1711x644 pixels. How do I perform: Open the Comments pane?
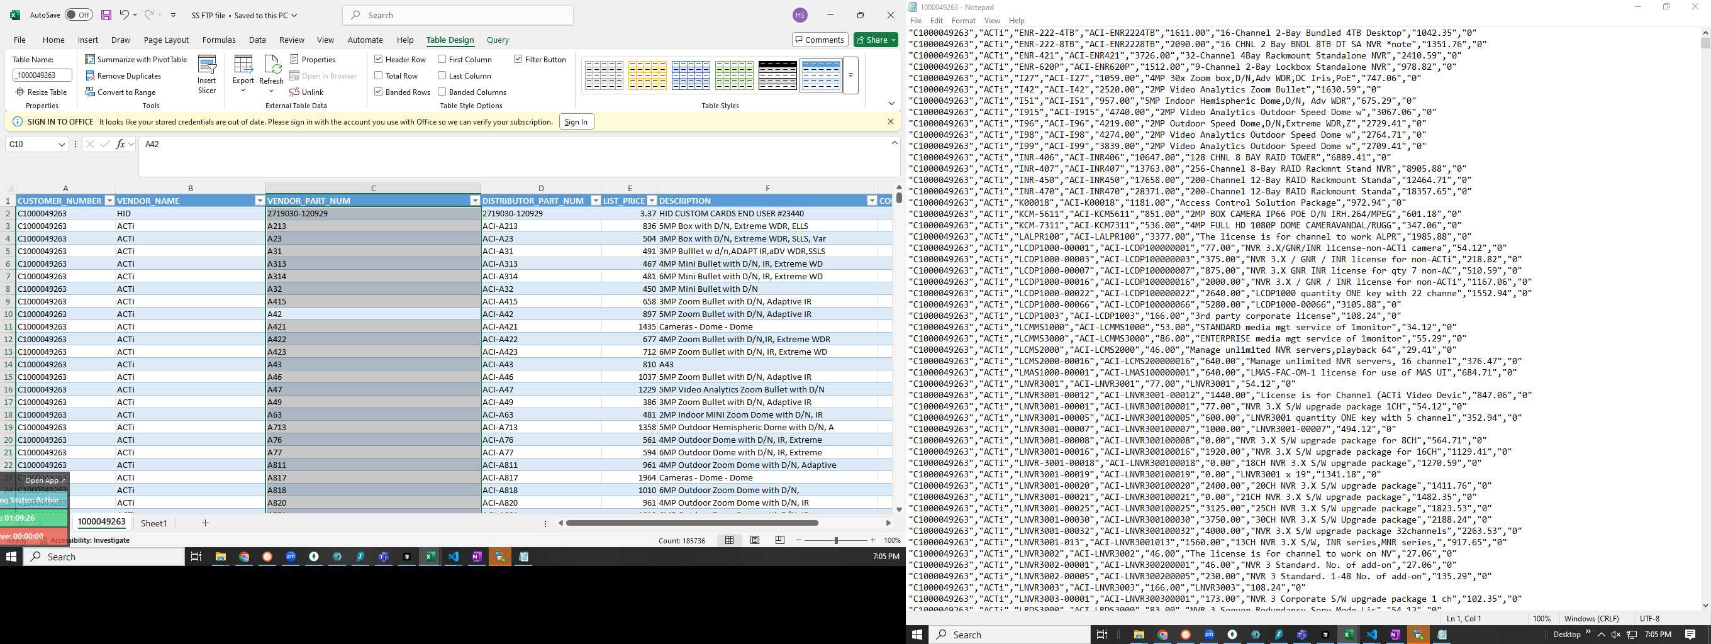coord(820,40)
